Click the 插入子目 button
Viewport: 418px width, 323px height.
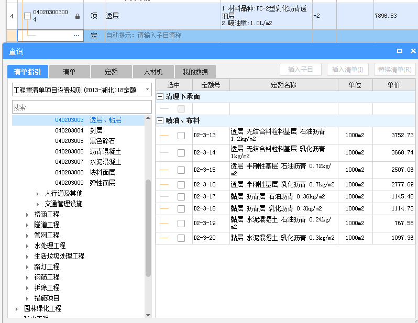(x=301, y=70)
